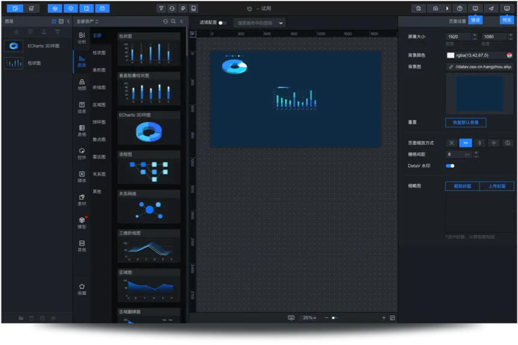
Task: Open the 地图 (map) asset category
Action: coord(82,84)
